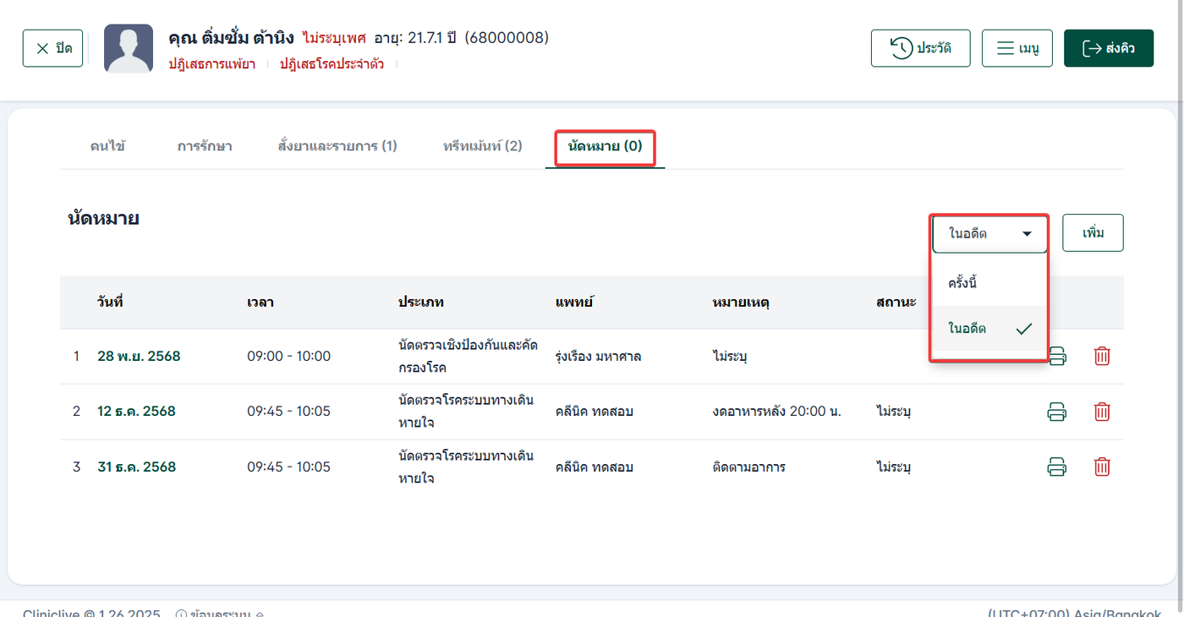Switch to the คนไข้ tab
Viewport: 1184px width, 617px height.
[107, 146]
